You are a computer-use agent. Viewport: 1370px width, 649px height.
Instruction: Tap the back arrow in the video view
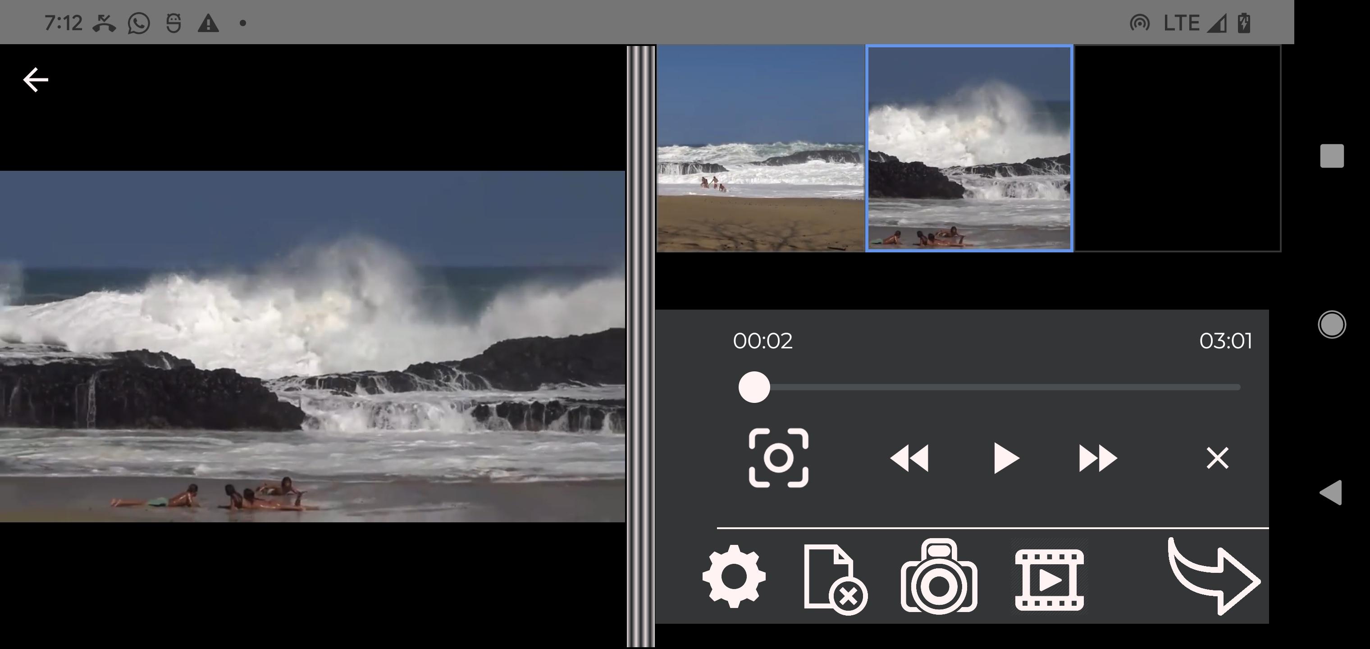coord(36,80)
